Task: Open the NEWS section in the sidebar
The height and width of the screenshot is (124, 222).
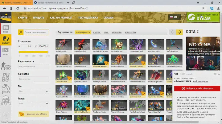Action: [6, 29]
